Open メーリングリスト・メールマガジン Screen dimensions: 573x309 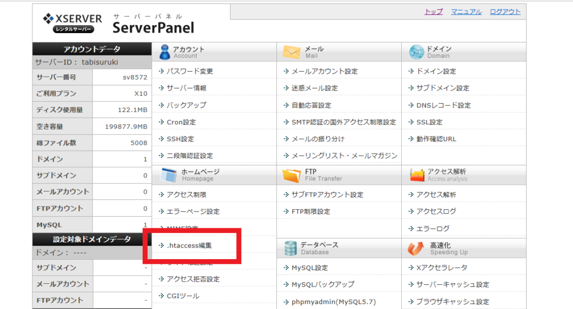[x=344, y=156]
